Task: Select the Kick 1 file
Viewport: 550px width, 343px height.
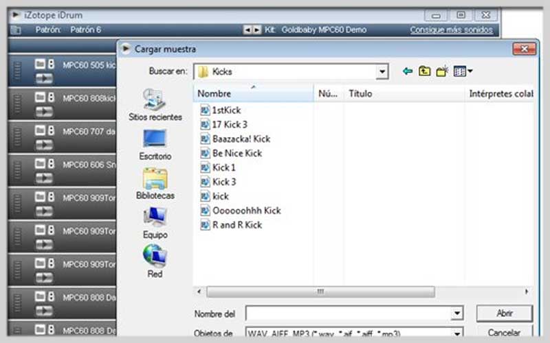Action: (218, 167)
